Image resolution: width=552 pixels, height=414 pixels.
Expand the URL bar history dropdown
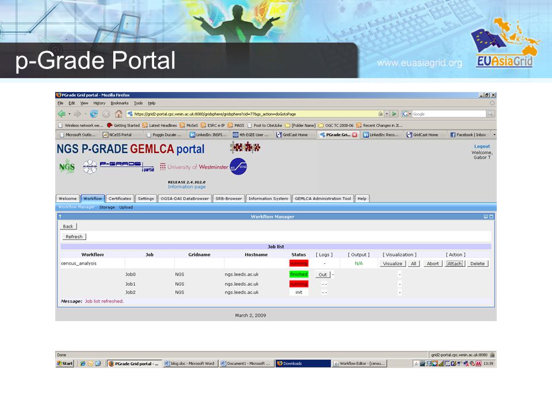pos(387,114)
